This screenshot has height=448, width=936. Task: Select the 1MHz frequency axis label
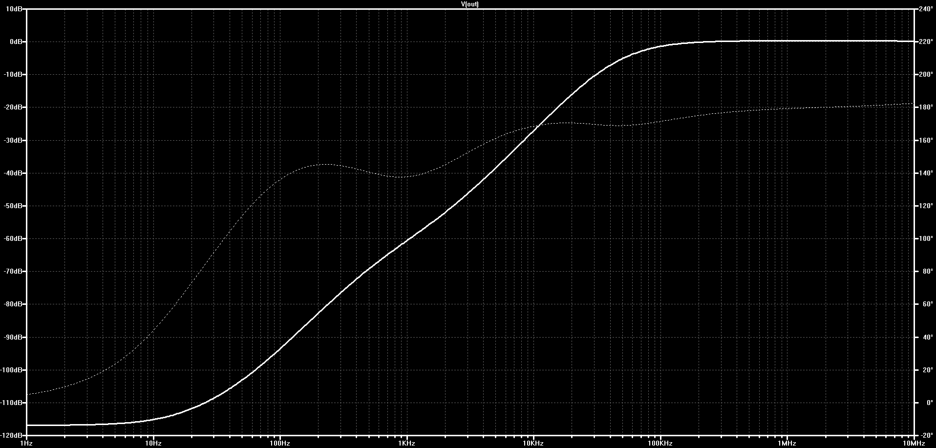(787, 443)
